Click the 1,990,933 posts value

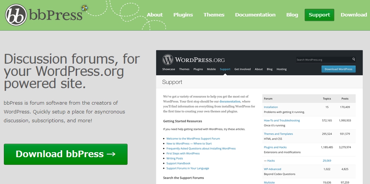(x=345, y=120)
